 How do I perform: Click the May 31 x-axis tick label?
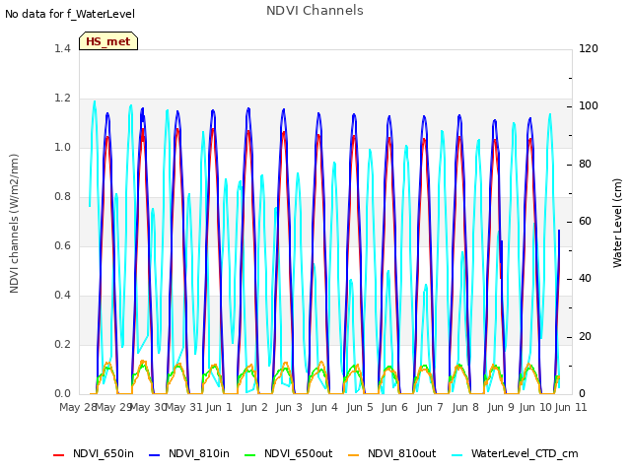tap(184, 407)
